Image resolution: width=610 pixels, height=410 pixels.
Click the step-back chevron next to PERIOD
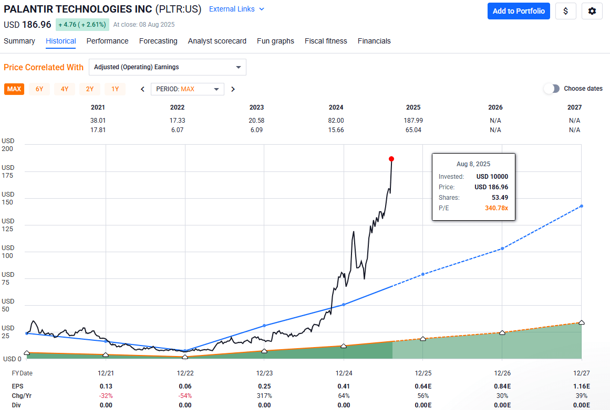[x=142, y=89]
